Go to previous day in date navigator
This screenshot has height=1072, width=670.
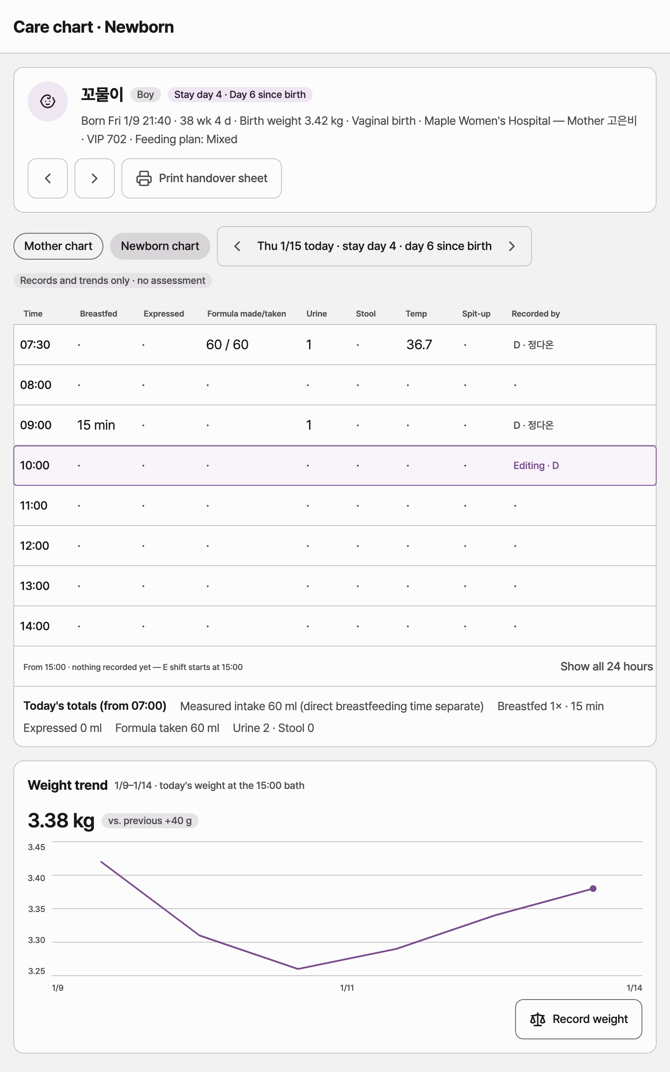coord(237,246)
